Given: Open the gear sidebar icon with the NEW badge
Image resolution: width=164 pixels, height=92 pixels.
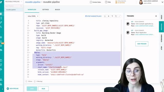Looking at the screenshot, I should coord(1,41).
